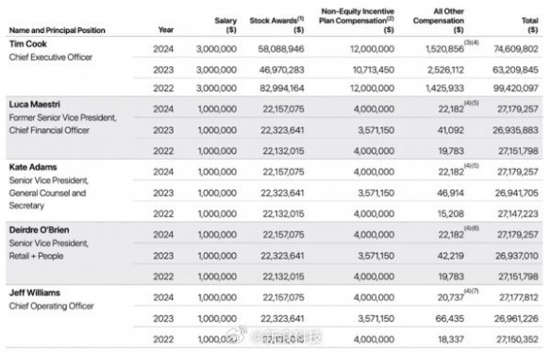Select the title 'Chief Executive Officer'
This screenshot has height=351, width=551.
pos(51,57)
